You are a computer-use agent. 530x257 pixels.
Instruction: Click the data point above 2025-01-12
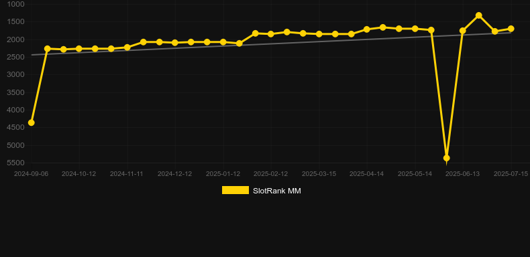[223, 42]
